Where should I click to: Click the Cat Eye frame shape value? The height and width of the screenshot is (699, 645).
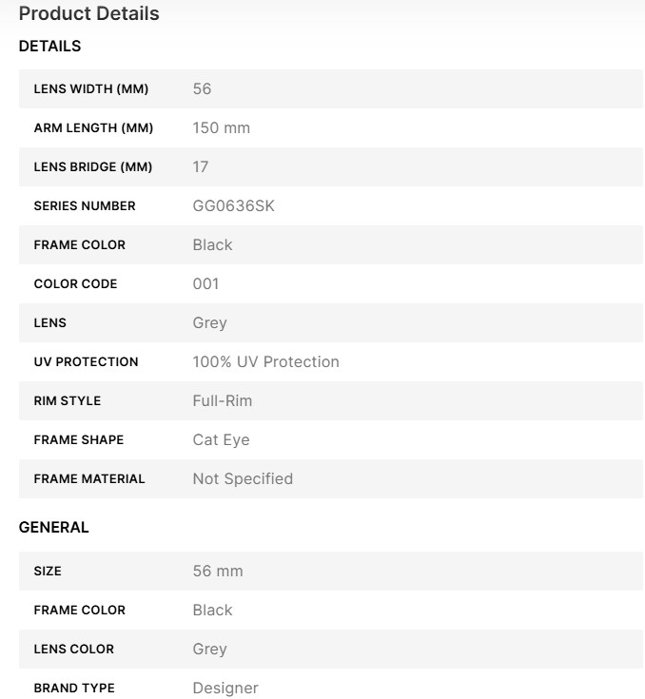click(221, 439)
